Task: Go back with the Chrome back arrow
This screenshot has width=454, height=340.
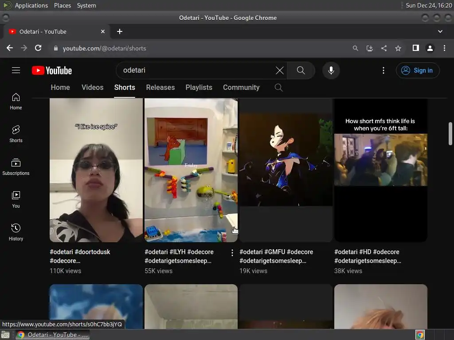Action: tap(10, 48)
